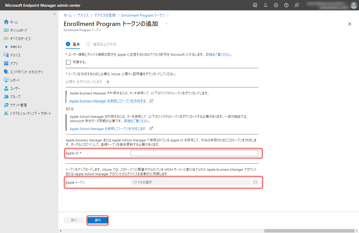Viewport: 359px width, 233px height.
Task: Expand more options via the ellipsis
Action: pos(166,24)
